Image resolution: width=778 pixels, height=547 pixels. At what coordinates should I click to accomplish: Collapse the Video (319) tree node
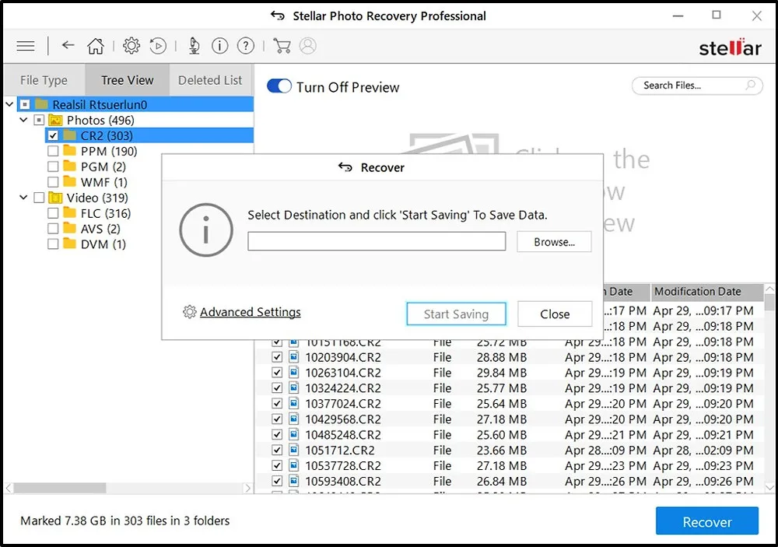pyautogui.click(x=23, y=198)
